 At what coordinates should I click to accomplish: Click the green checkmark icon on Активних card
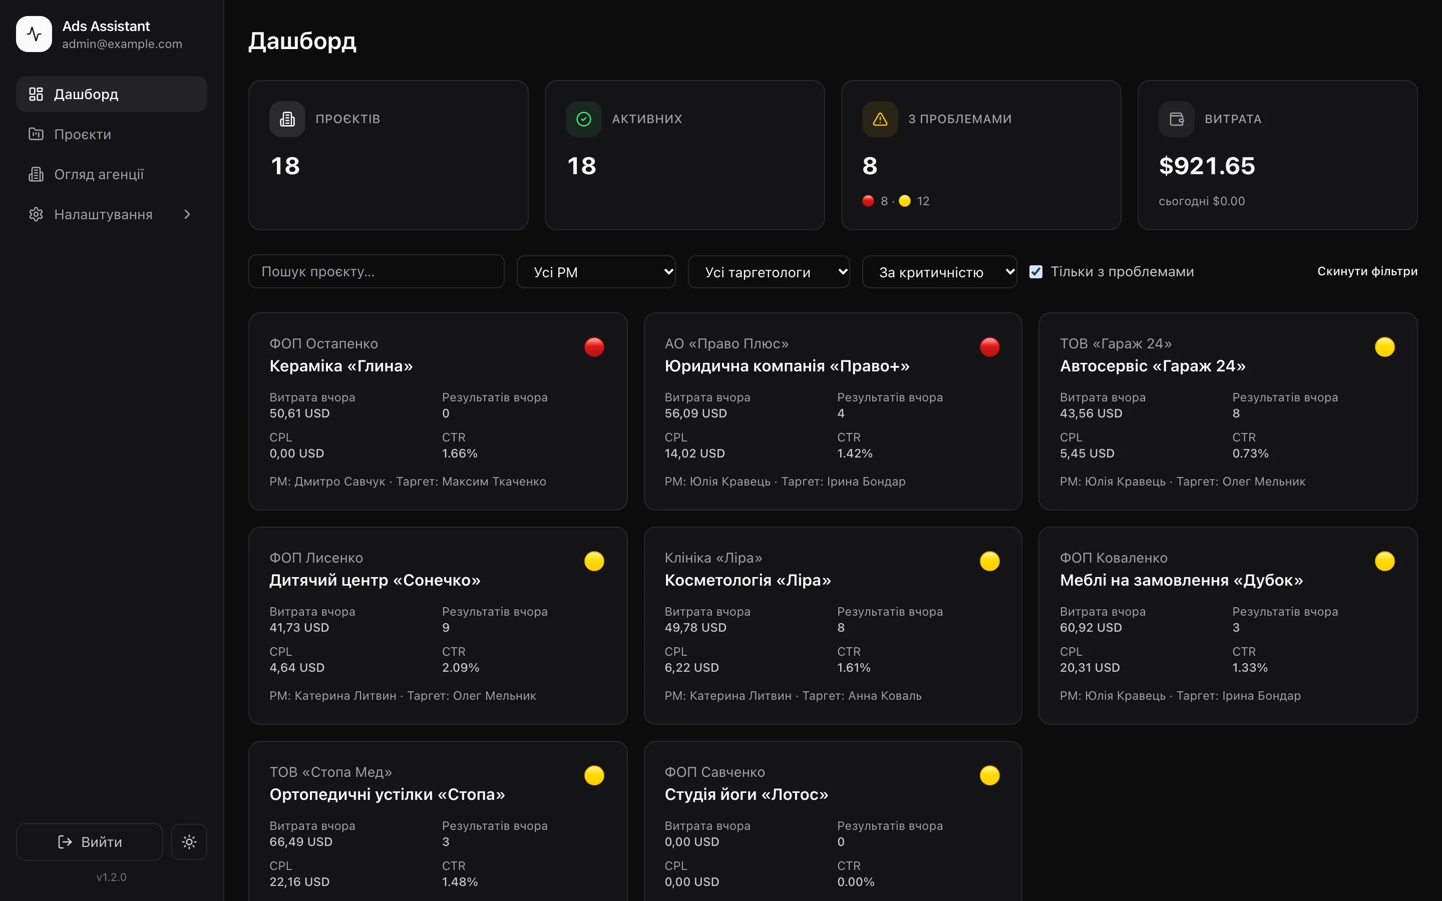(x=583, y=119)
